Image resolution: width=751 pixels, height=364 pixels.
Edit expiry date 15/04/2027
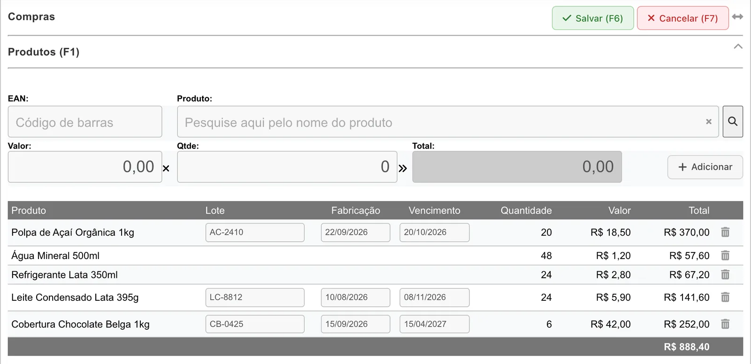click(x=434, y=324)
